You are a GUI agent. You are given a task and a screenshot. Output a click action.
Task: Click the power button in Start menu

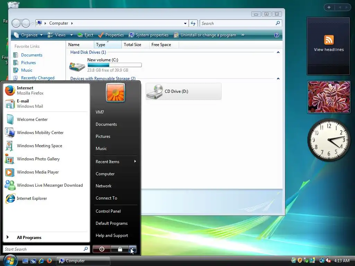(x=102, y=249)
